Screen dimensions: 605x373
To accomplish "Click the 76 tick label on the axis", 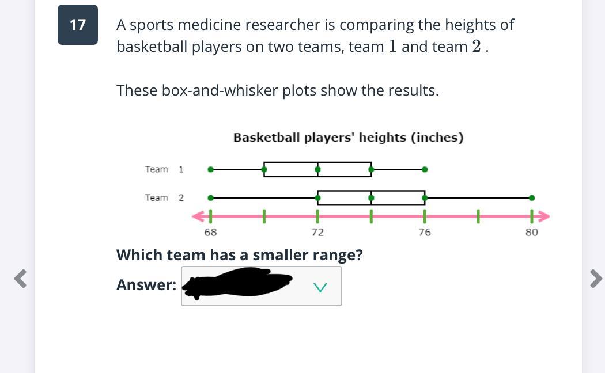I will (425, 232).
